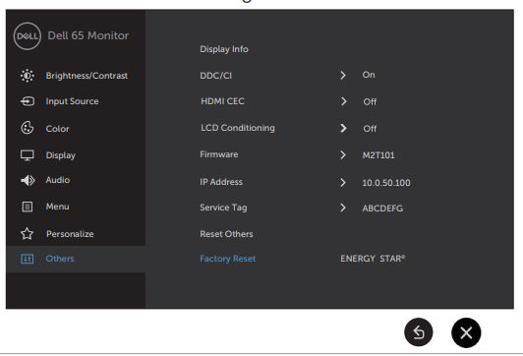523x356 pixels.
Task: Open the Color menu
Action: point(57,129)
